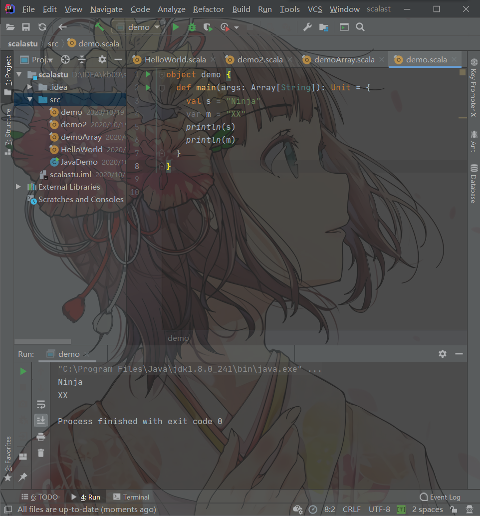Start debugging the demo configuration
The height and width of the screenshot is (516, 480).
pos(192,27)
